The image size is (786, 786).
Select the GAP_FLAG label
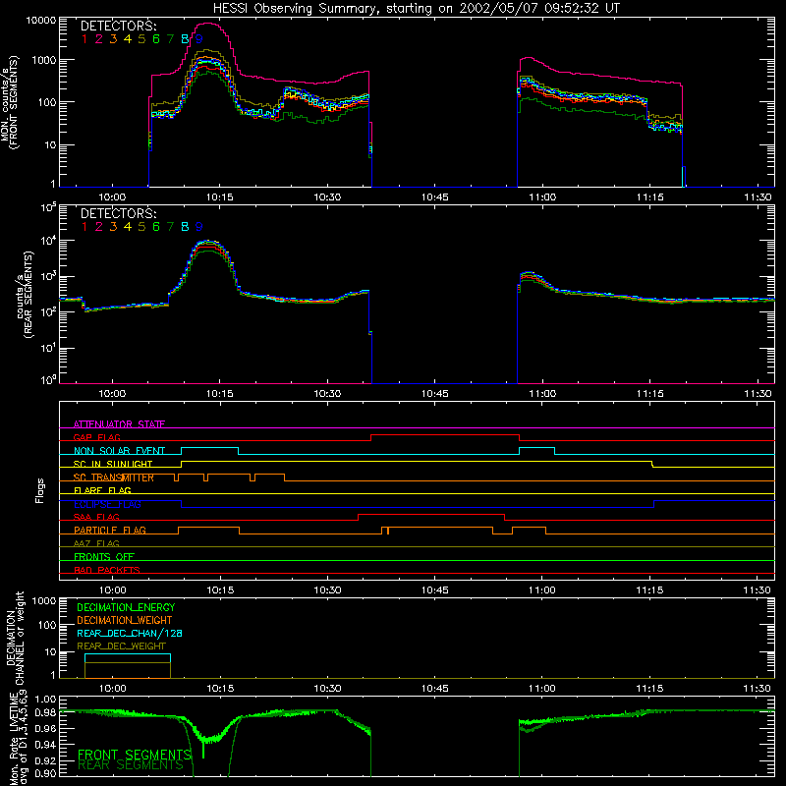tap(96, 437)
